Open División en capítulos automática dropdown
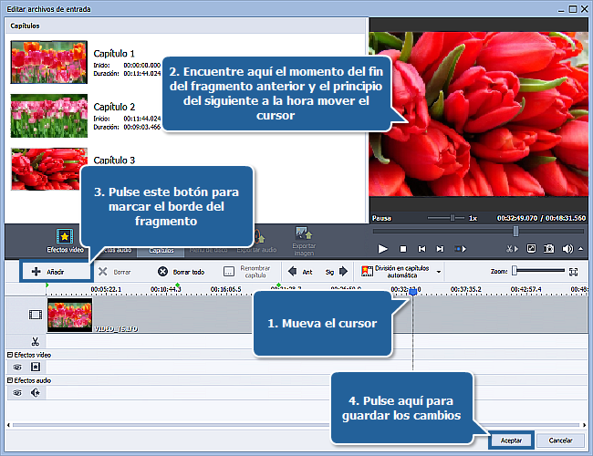Image resolution: width=593 pixels, height=456 pixels. (x=438, y=272)
